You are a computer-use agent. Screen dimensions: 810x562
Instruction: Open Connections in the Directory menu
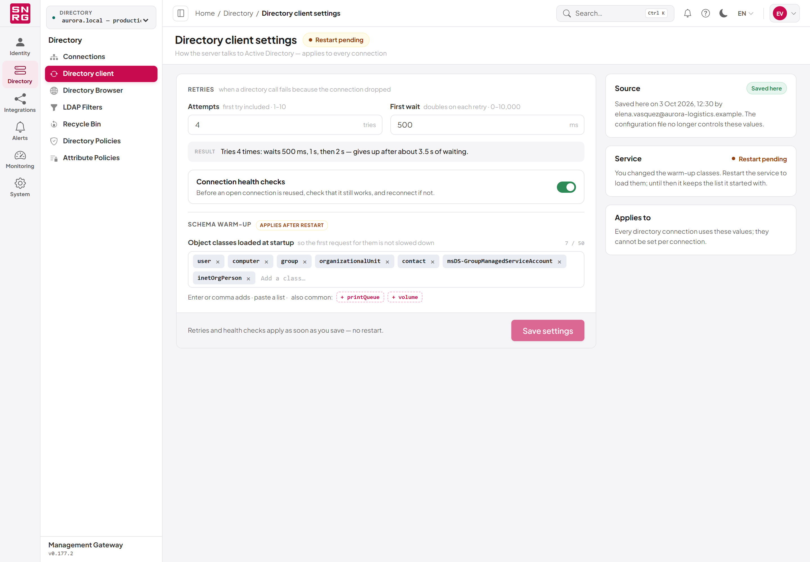(101, 57)
